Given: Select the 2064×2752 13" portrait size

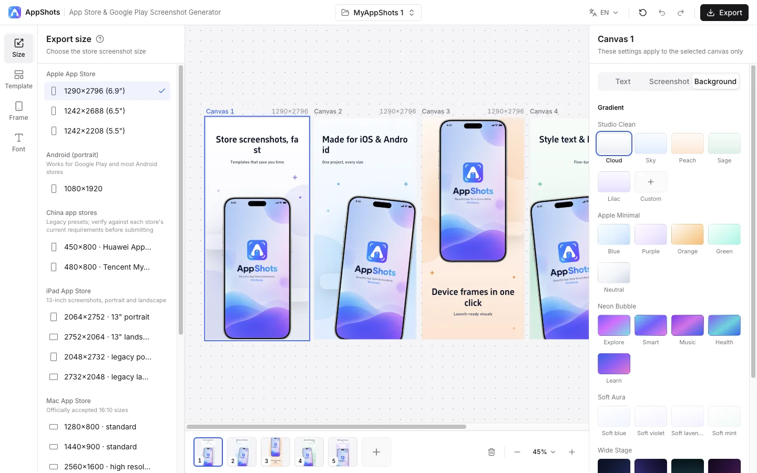Looking at the screenshot, I should (107, 317).
